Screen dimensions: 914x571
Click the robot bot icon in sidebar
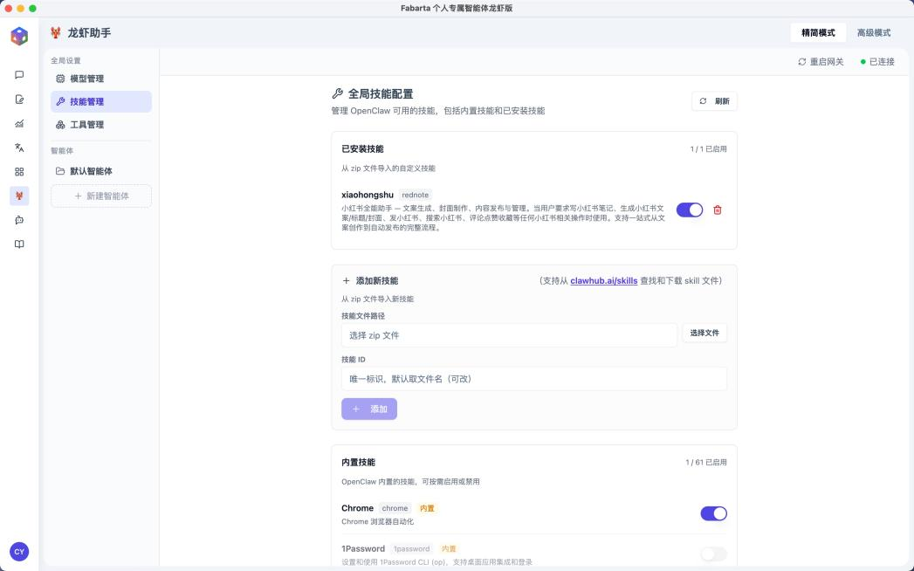(19, 220)
